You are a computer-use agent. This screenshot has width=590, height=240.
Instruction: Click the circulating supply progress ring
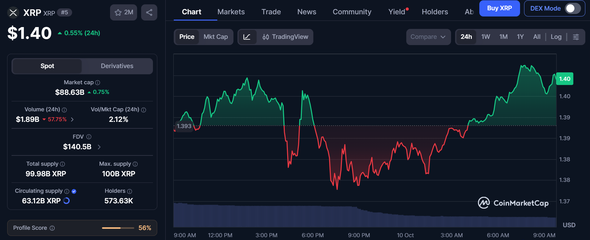(67, 201)
